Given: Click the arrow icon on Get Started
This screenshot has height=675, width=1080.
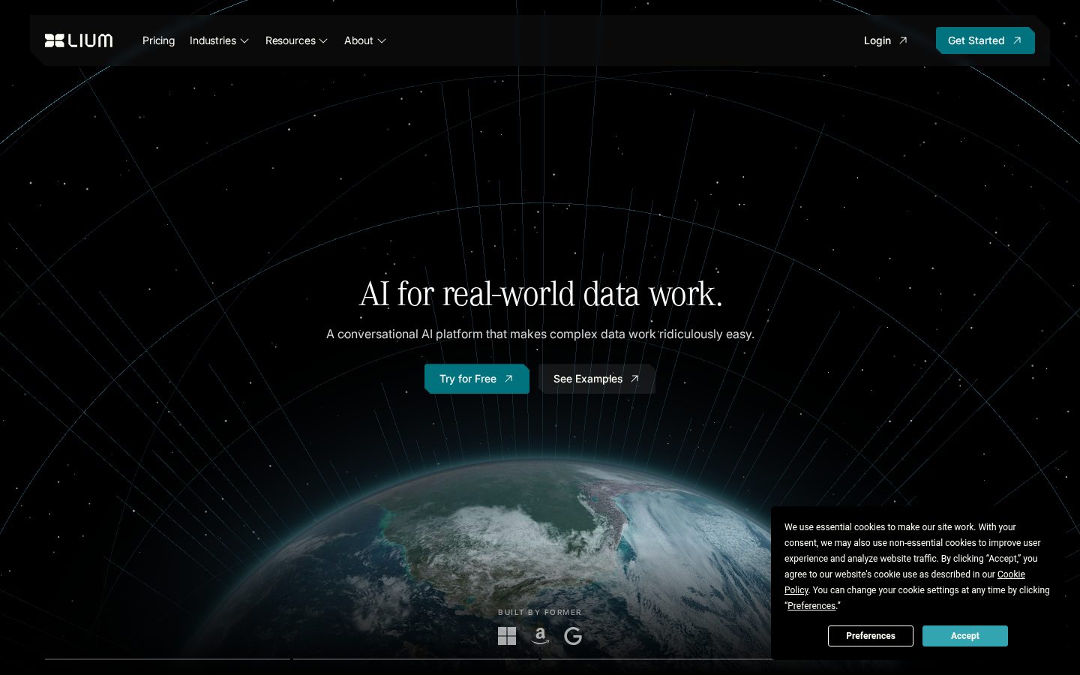Looking at the screenshot, I should coord(1017,40).
